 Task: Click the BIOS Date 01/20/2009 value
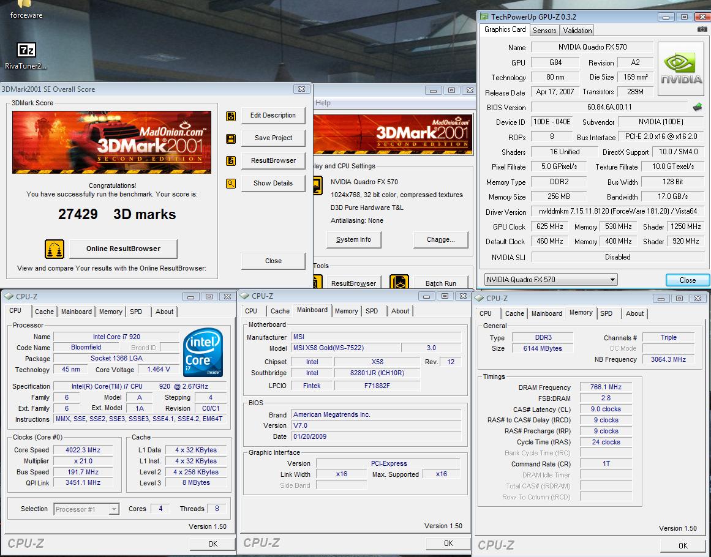point(376,436)
